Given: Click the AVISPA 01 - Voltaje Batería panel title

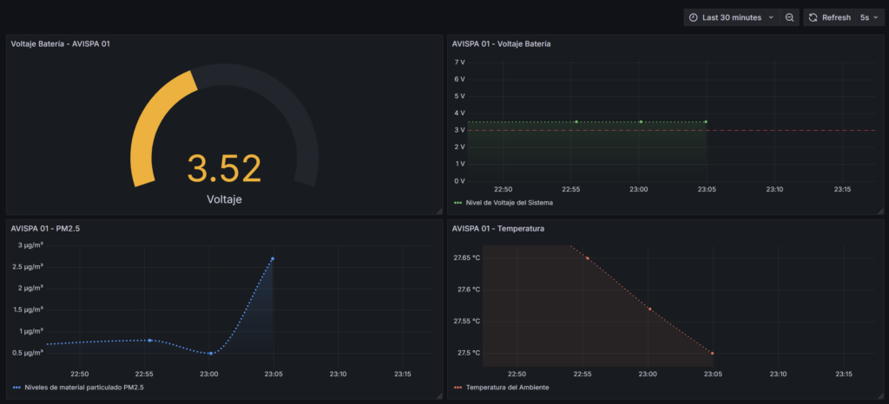Looking at the screenshot, I should click(501, 43).
